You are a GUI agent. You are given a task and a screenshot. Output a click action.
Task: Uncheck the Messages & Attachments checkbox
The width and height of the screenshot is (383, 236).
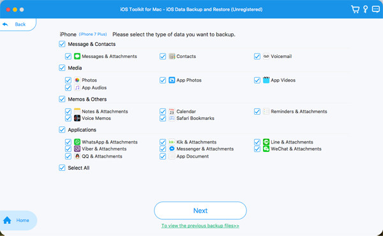click(x=68, y=56)
